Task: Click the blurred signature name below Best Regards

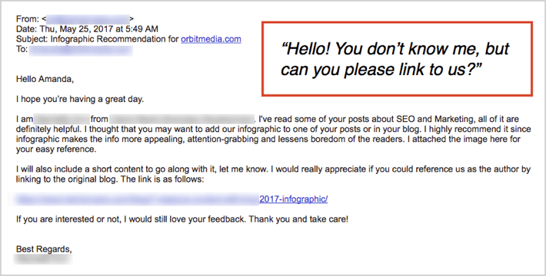Action: click(43, 259)
